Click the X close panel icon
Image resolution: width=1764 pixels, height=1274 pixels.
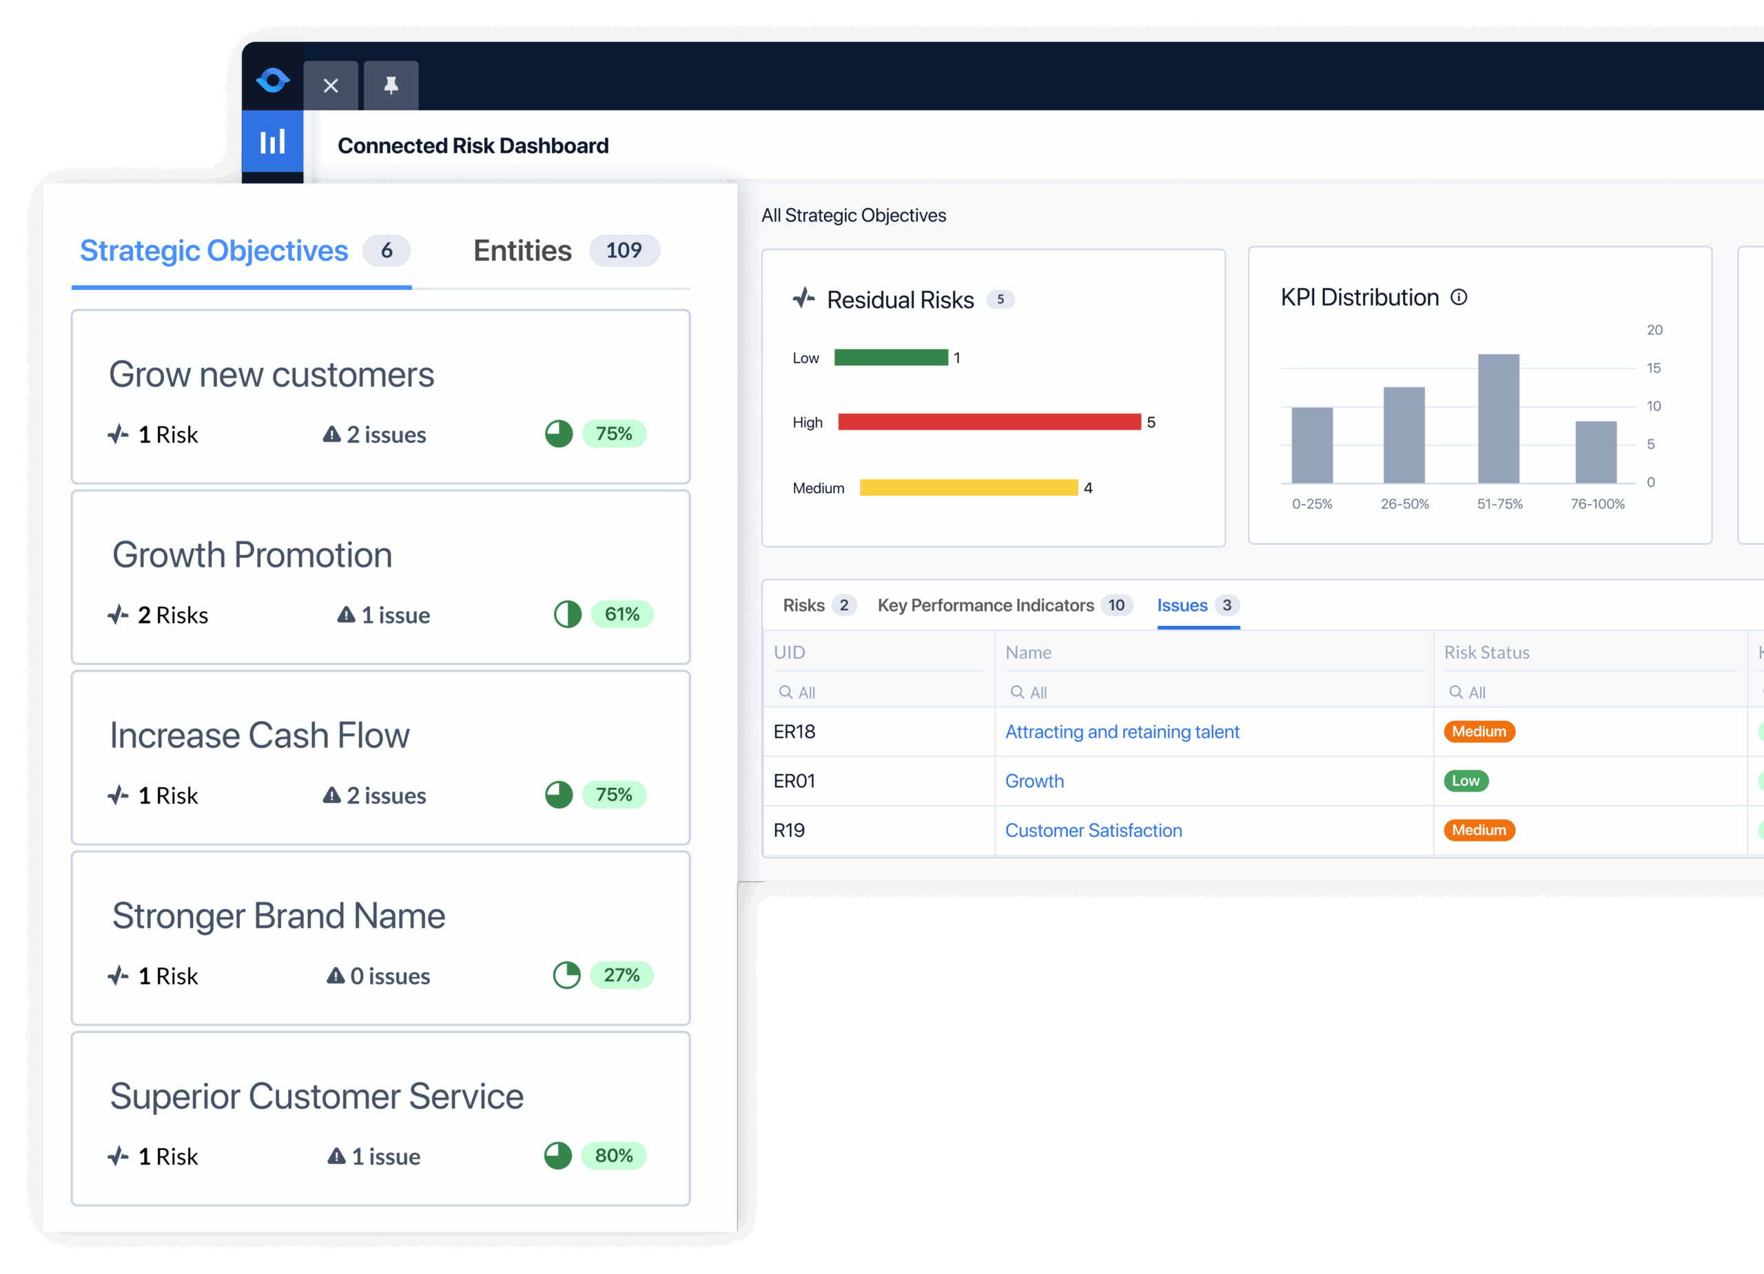click(x=331, y=85)
